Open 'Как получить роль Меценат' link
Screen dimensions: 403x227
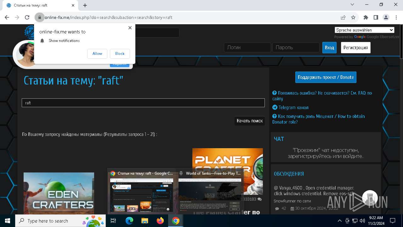tap(319, 119)
